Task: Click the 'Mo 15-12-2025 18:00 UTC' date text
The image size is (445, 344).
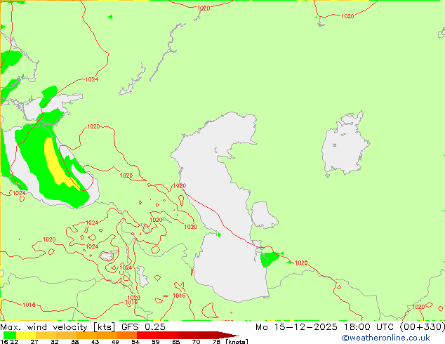Action: (x=326, y=327)
